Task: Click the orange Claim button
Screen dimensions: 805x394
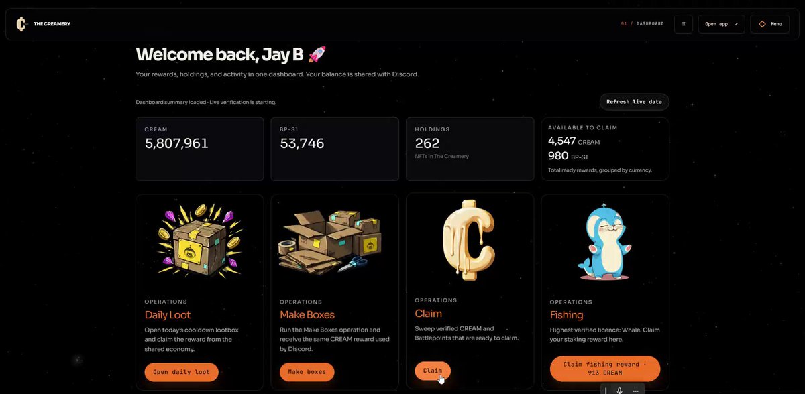Action: tap(433, 371)
